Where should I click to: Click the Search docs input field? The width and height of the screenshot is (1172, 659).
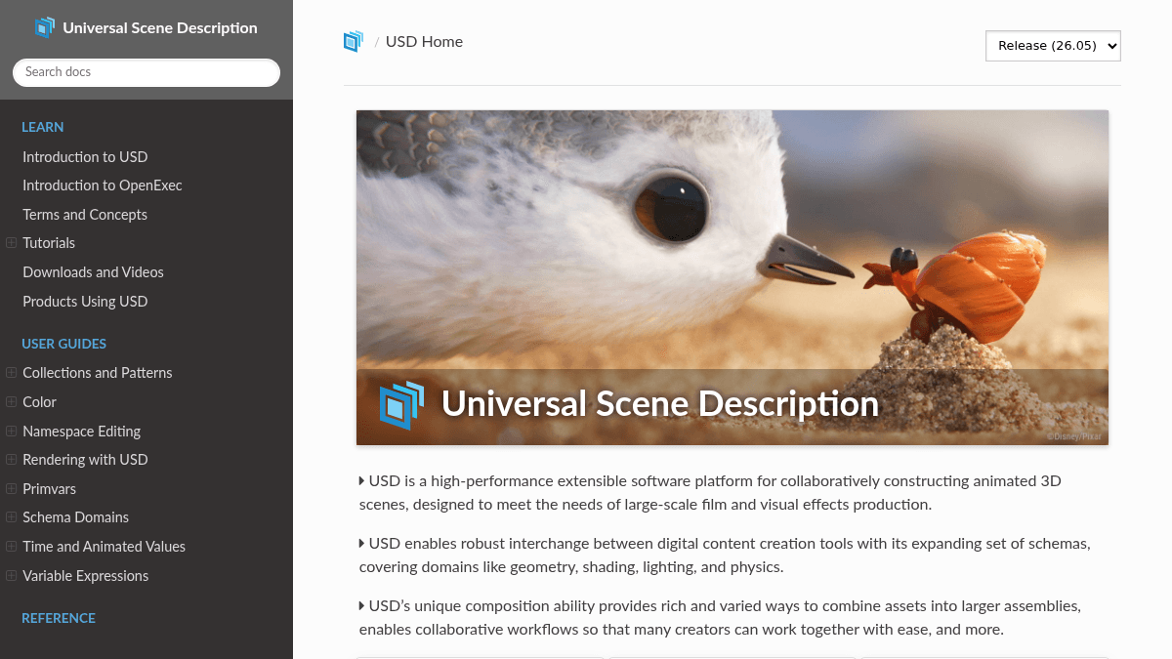pyautogui.click(x=146, y=72)
